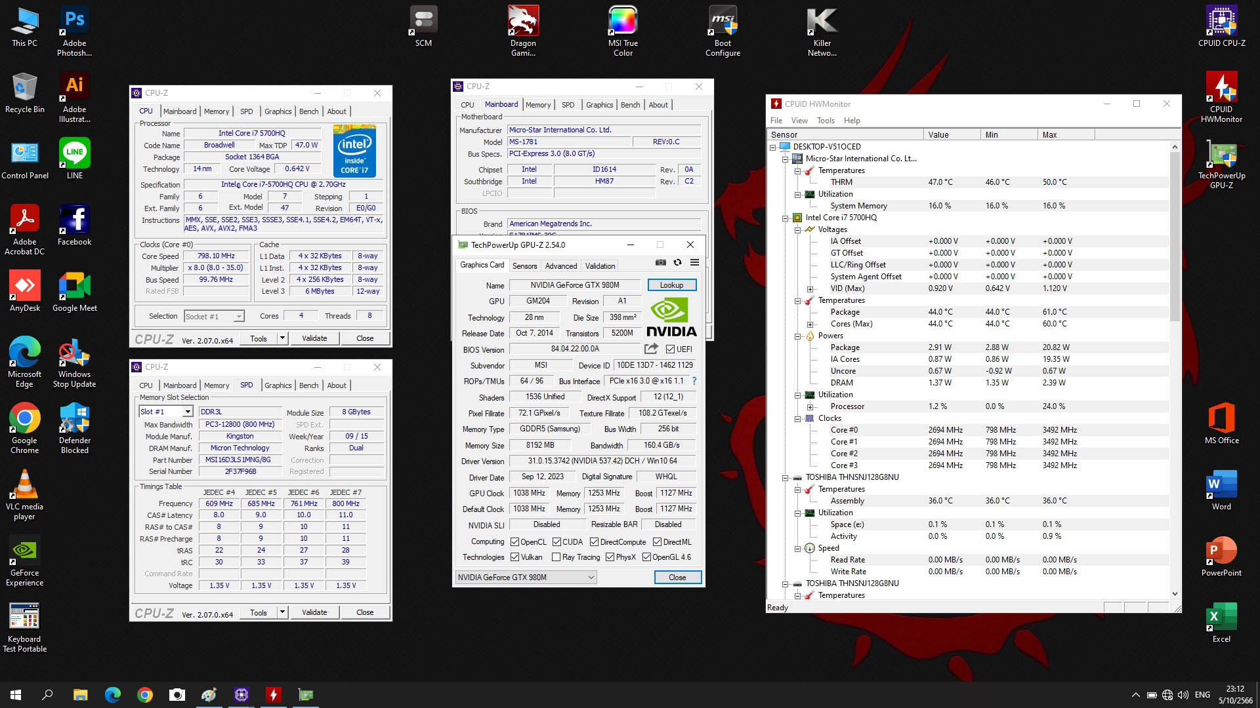Click the Max column header in HWMonitor
Image resolution: width=1260 pixels, height=708 pixels.
point(1066,135)
